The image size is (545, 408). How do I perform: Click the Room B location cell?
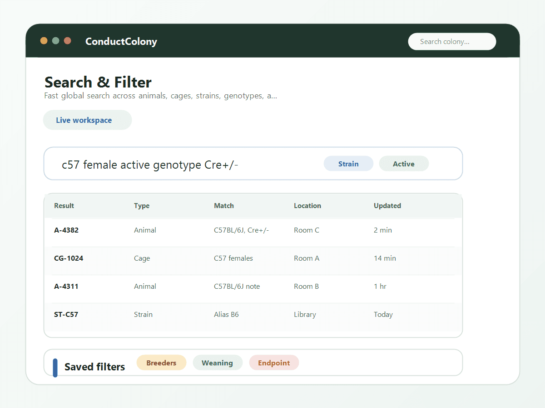pyautogui.click(x=307, y=286)
